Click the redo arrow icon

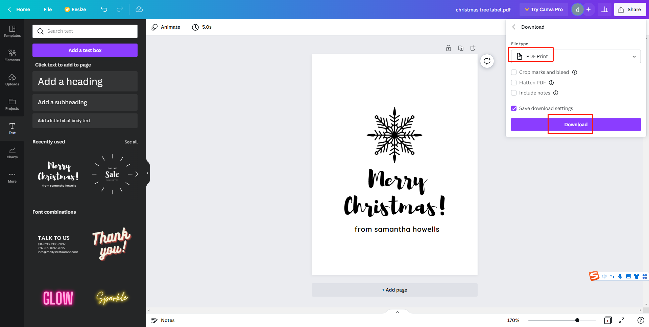(120, 9)
